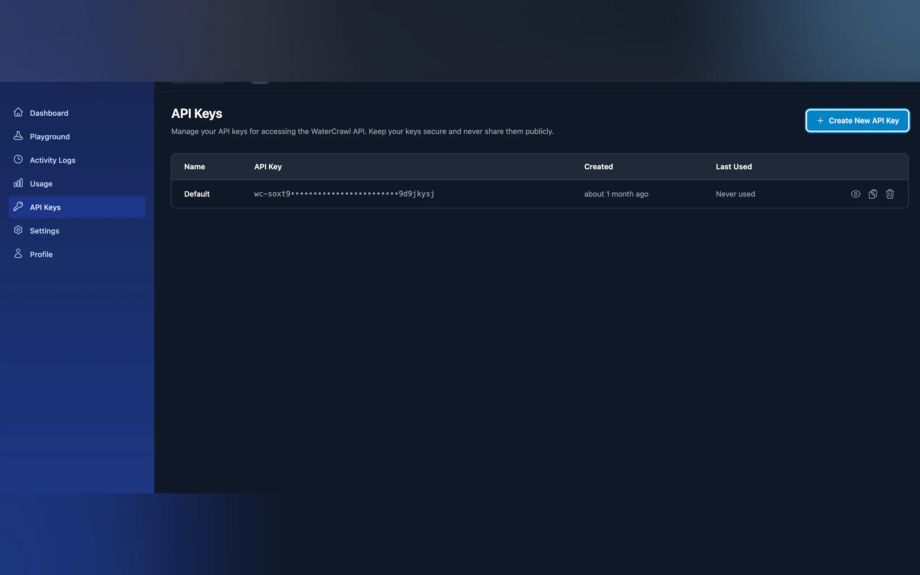Click the Settings gear icon in sidebar
This screenshot has height=575, width=920.
(x=18, y=230)
